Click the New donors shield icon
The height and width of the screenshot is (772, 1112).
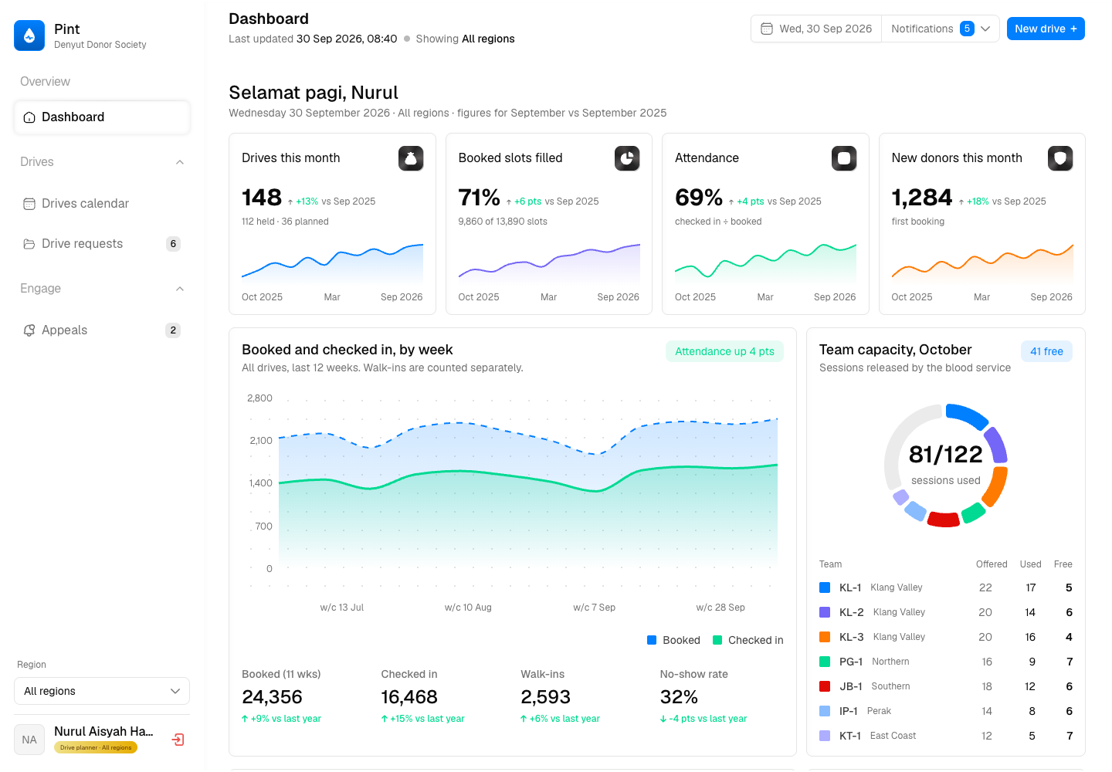point(1060,158)
